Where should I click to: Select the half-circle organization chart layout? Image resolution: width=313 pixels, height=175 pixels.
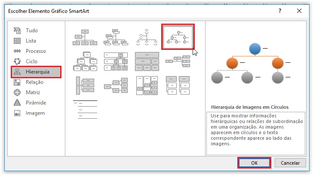147,37
